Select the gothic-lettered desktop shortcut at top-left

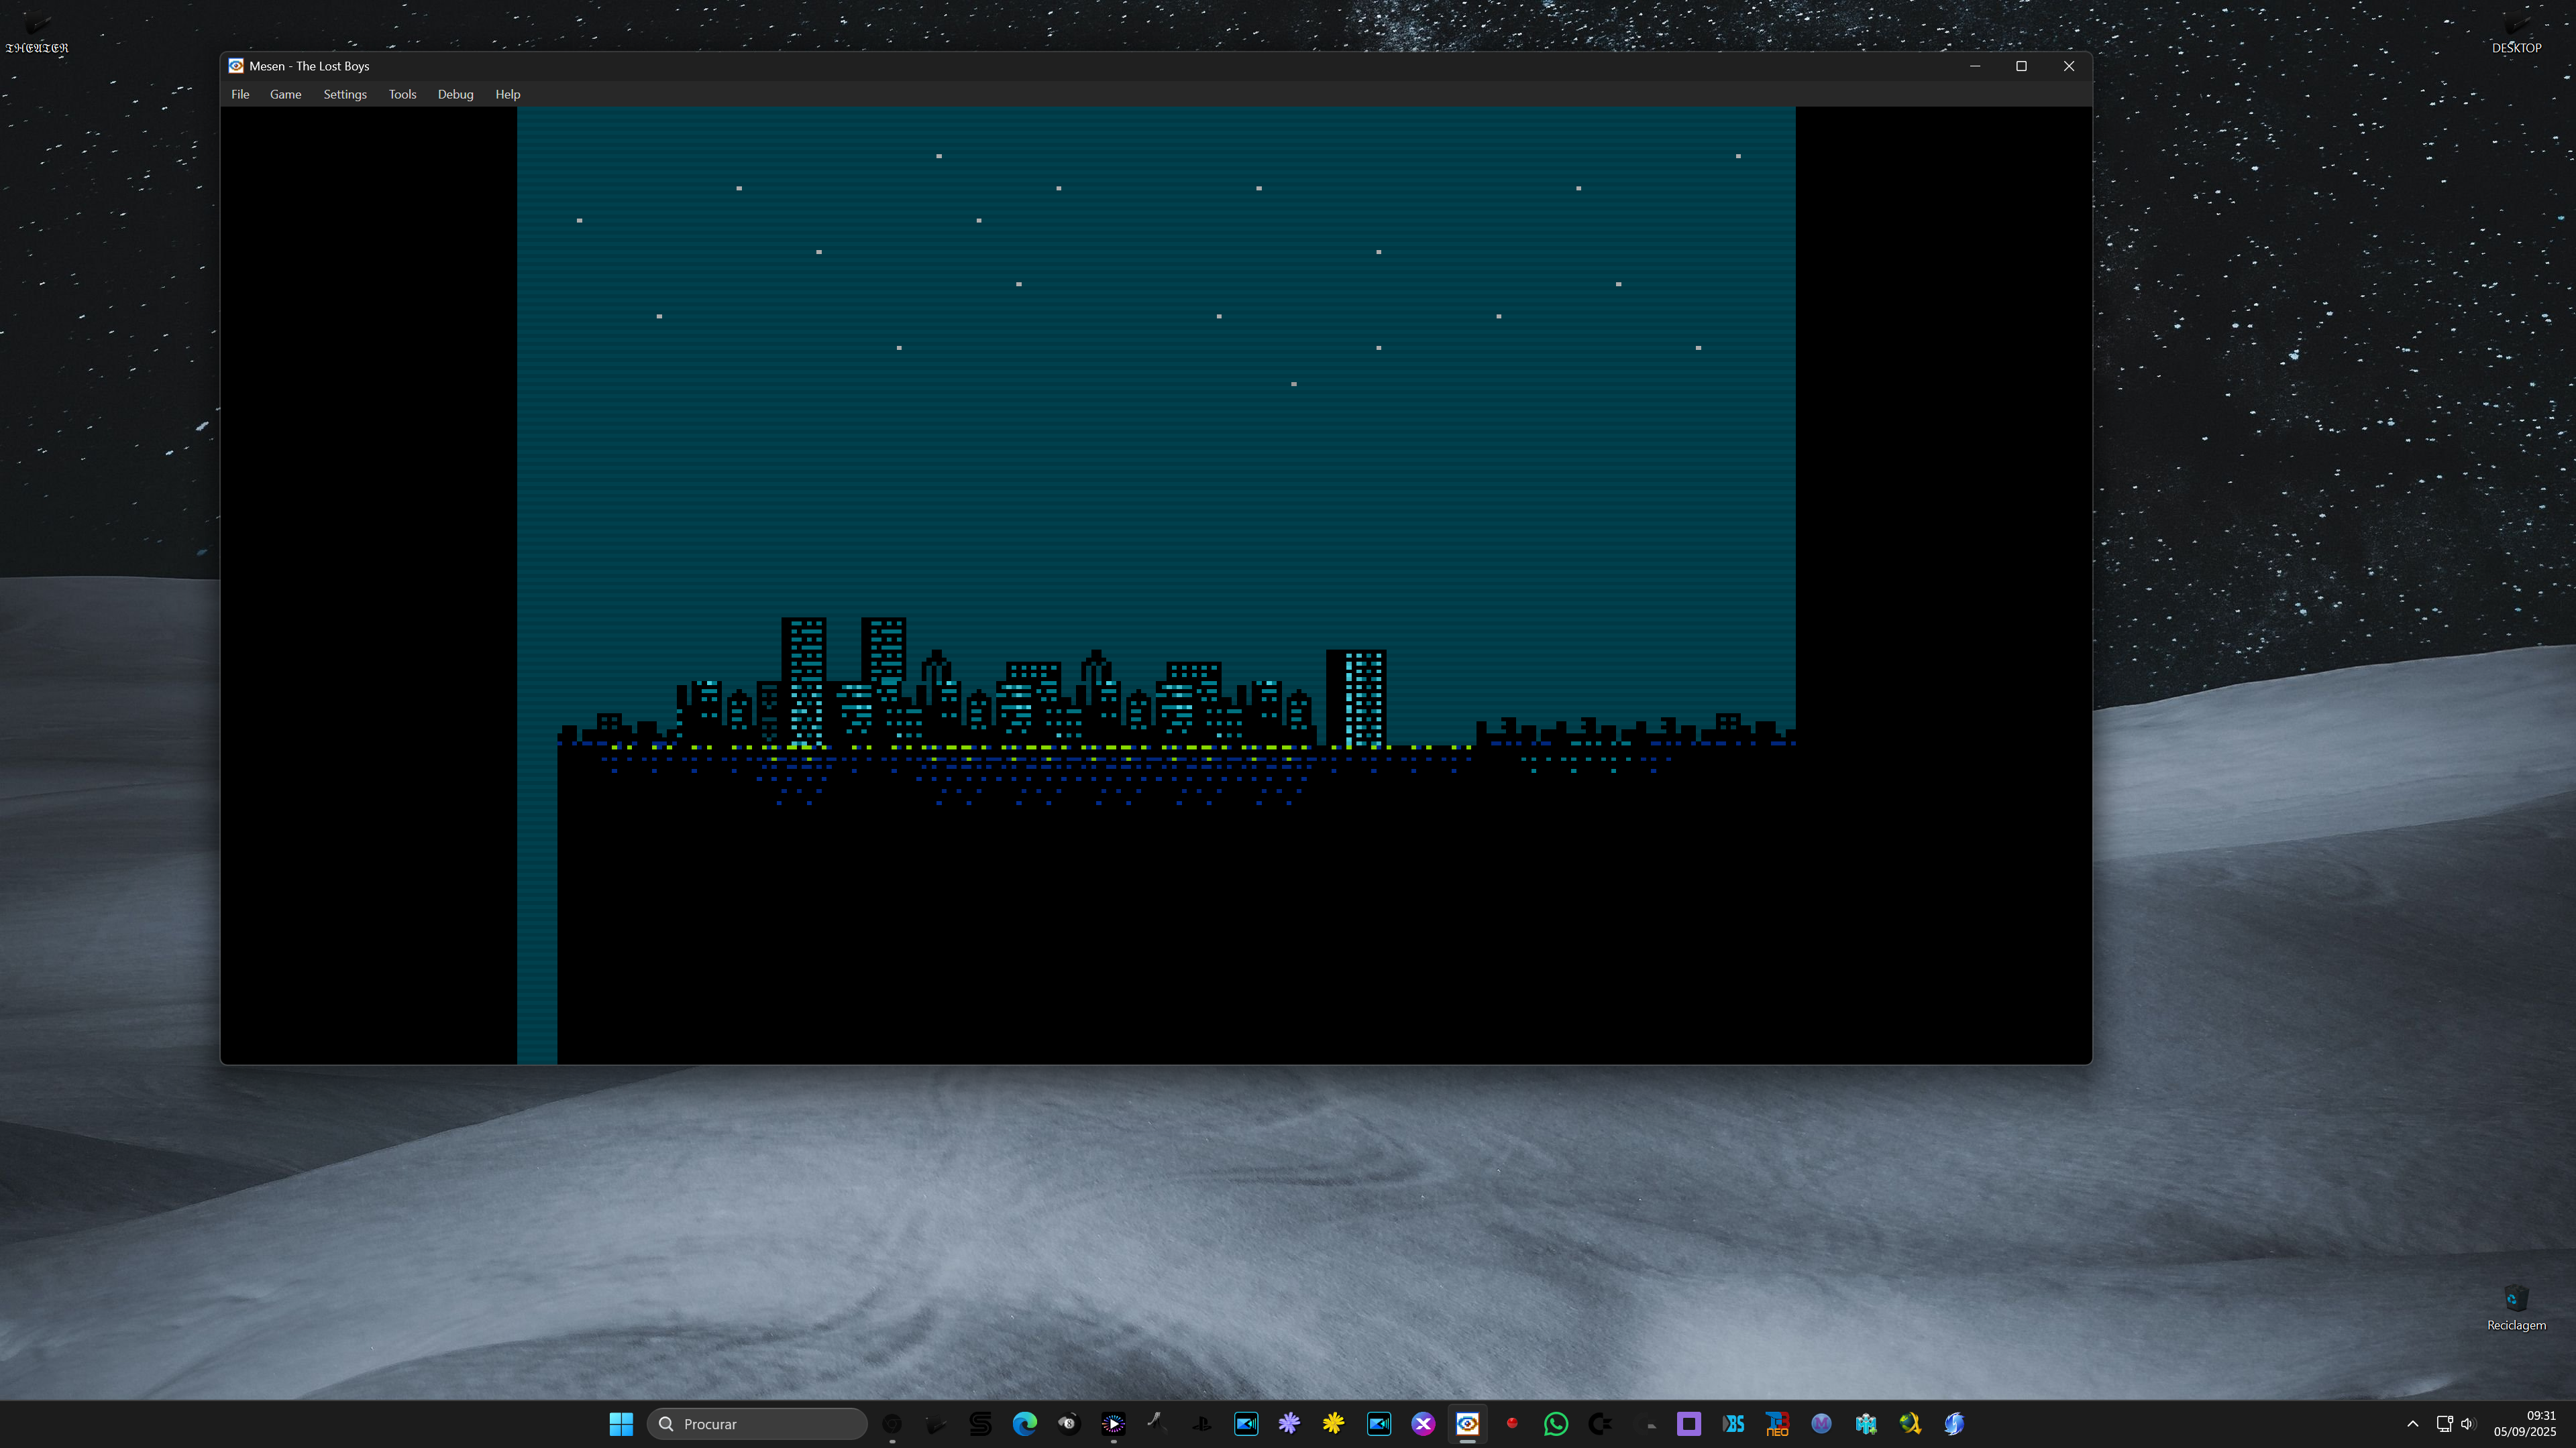click(x=37, y=33)
